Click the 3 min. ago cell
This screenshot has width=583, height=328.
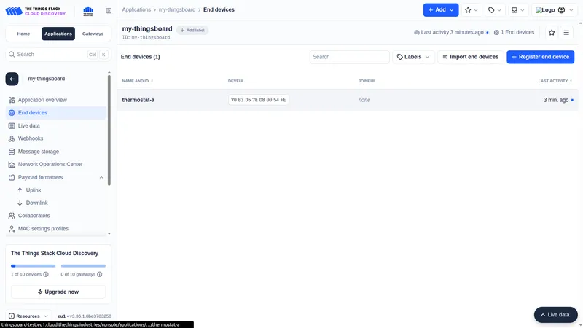tap(556, 100)
